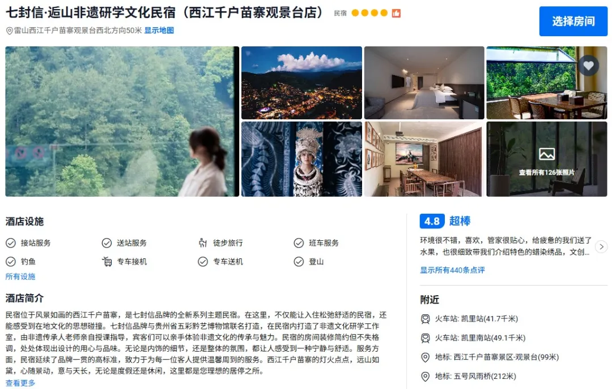The image size is (612, 389).
Task: Click the heart favorite icon on photo
Action: tap(589, 65)
